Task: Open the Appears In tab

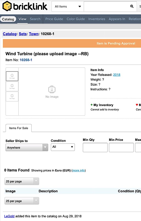Action: (117, 19)
